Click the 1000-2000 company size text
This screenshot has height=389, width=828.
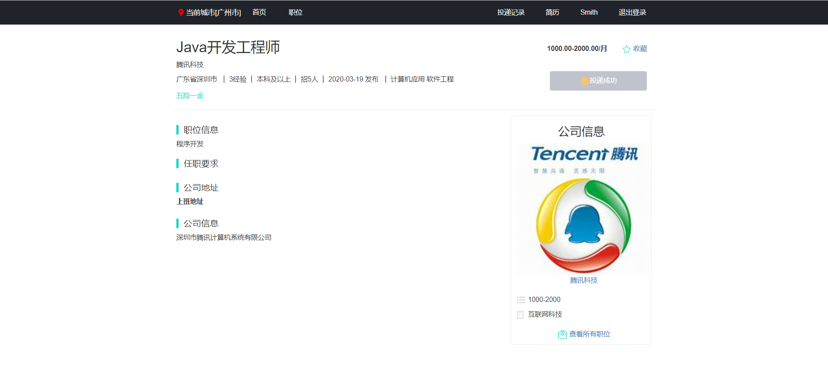(544, 300)
